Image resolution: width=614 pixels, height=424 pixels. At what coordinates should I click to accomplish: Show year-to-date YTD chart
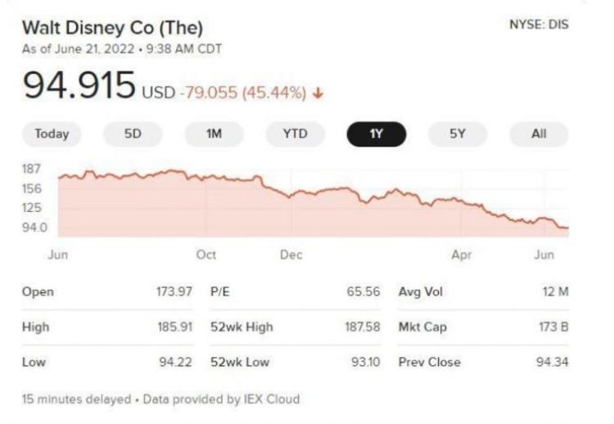(295, 134)
